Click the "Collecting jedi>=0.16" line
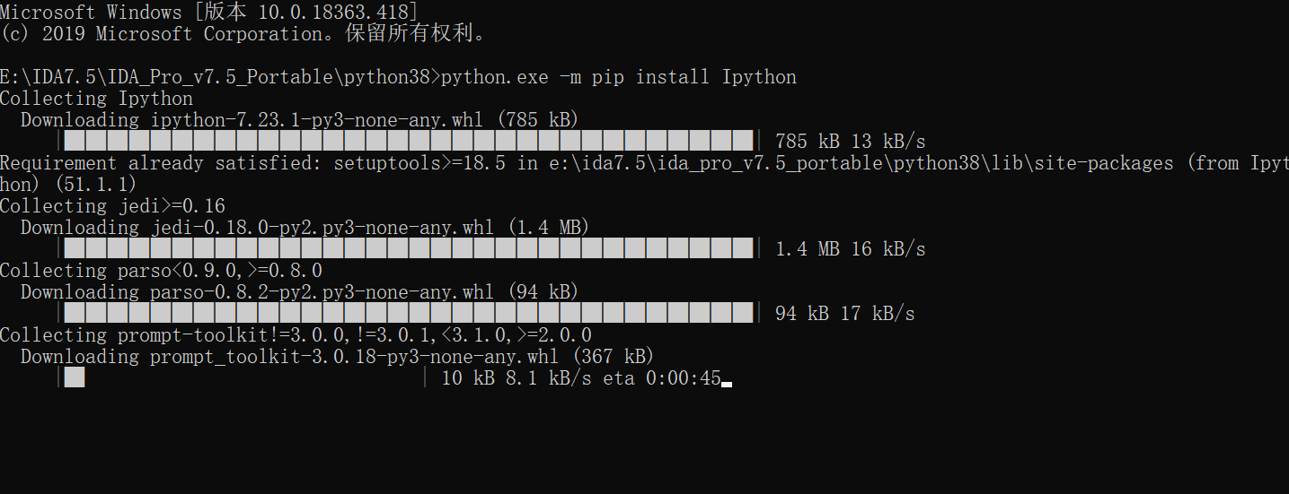1289x494 pixels. [x=112, y=206]
